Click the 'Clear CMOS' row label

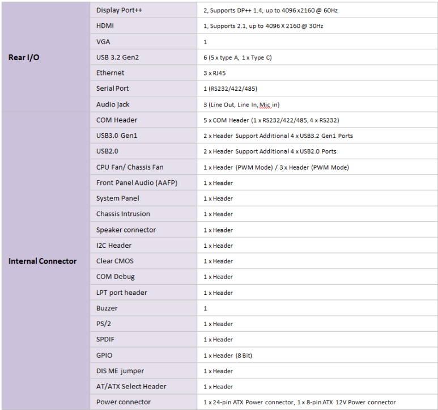115,261
